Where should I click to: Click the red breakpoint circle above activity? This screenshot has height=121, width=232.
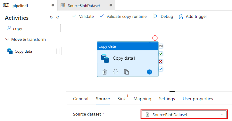[x=155, y=38]
